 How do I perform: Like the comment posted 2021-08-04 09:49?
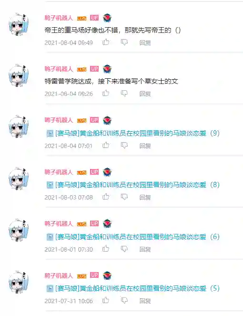point(106,42)
